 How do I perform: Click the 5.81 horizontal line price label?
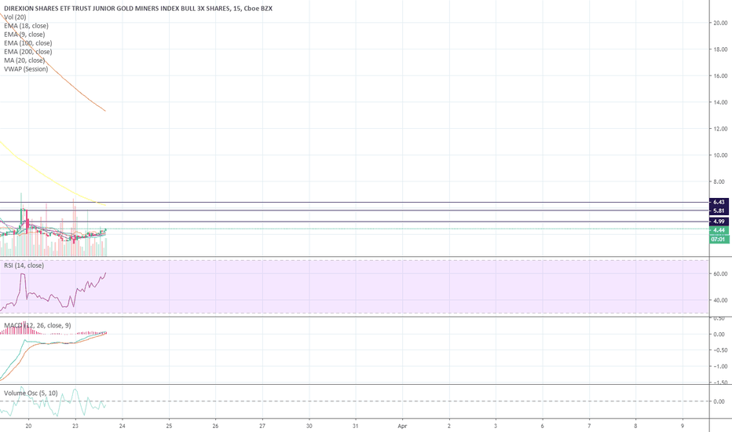[719, 211]
